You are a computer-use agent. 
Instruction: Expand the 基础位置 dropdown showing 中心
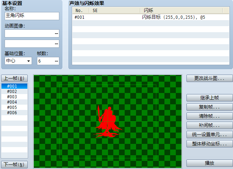pos(18,61)
